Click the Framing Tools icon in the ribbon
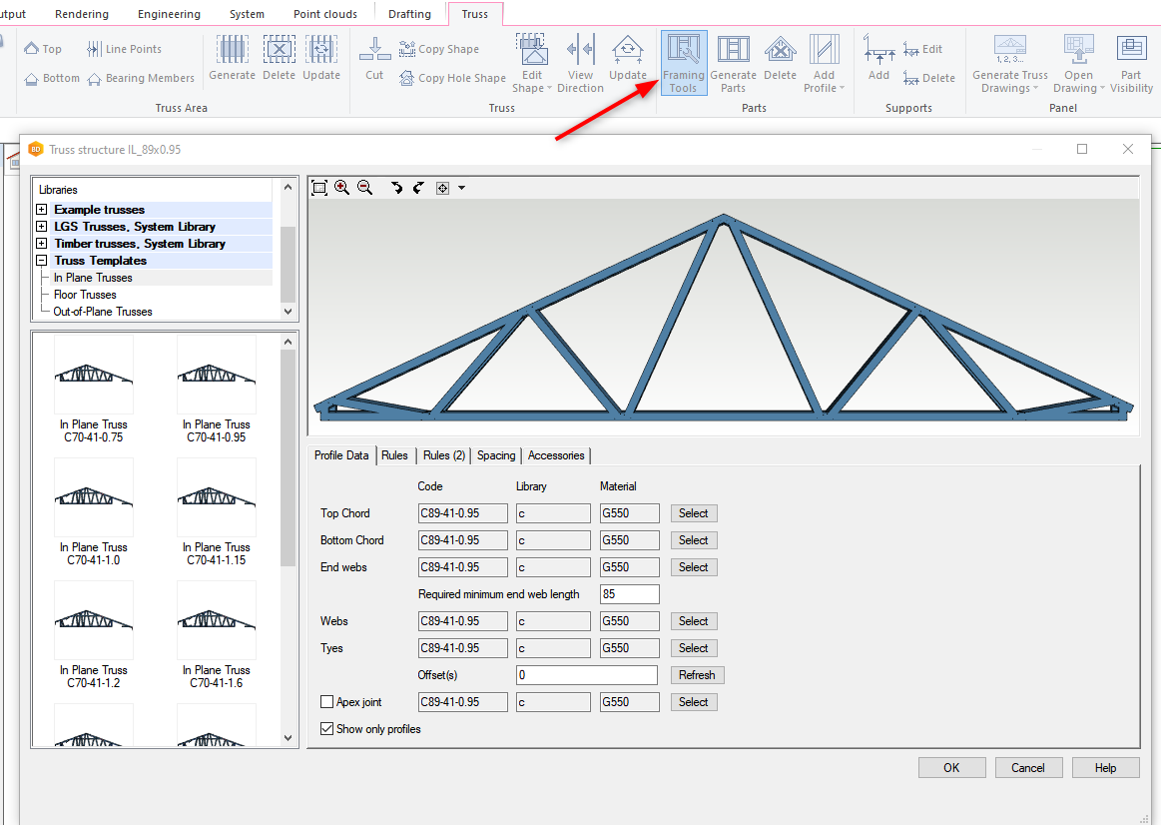The width and height of the screenshot is (1161, 825). 683,62
